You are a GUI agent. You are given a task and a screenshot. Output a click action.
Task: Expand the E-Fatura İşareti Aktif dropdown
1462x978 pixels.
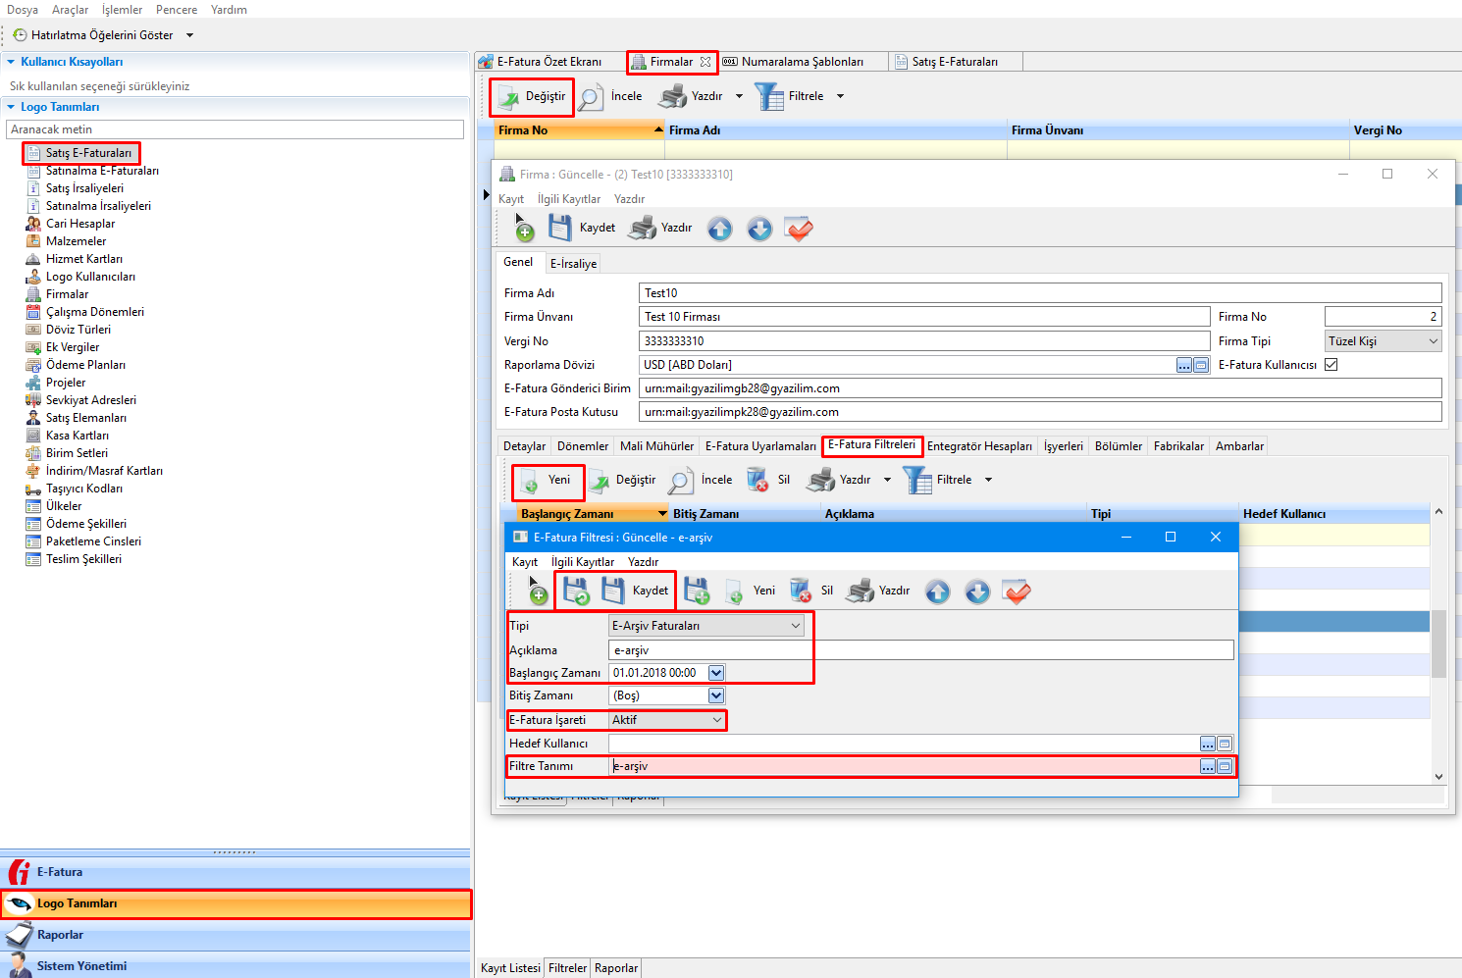click(717, 720)
